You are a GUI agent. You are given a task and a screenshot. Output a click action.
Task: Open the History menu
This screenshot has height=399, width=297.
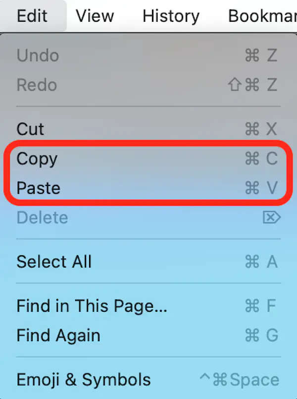pos(170,16)
